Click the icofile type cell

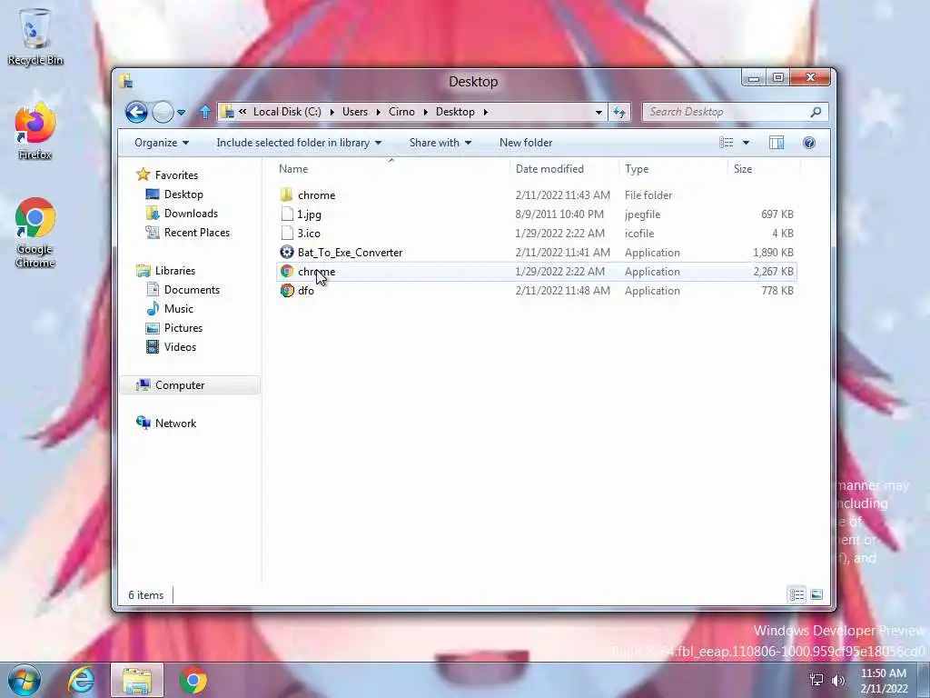(638, 233)
